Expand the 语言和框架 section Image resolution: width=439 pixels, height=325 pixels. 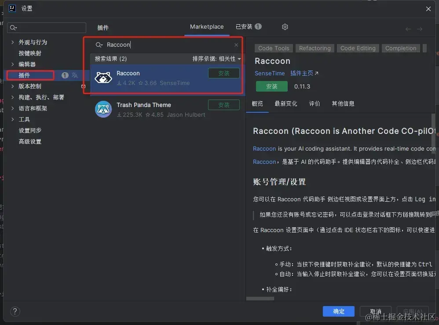coord(12,108)
